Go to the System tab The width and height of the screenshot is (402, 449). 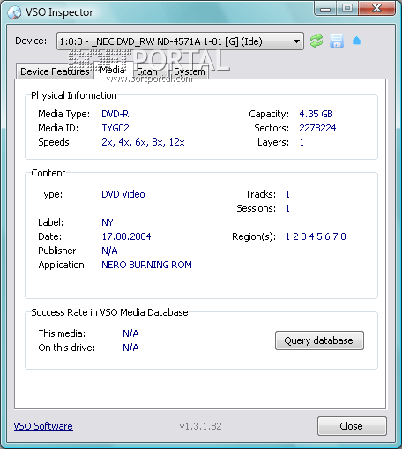coord(190,71)
